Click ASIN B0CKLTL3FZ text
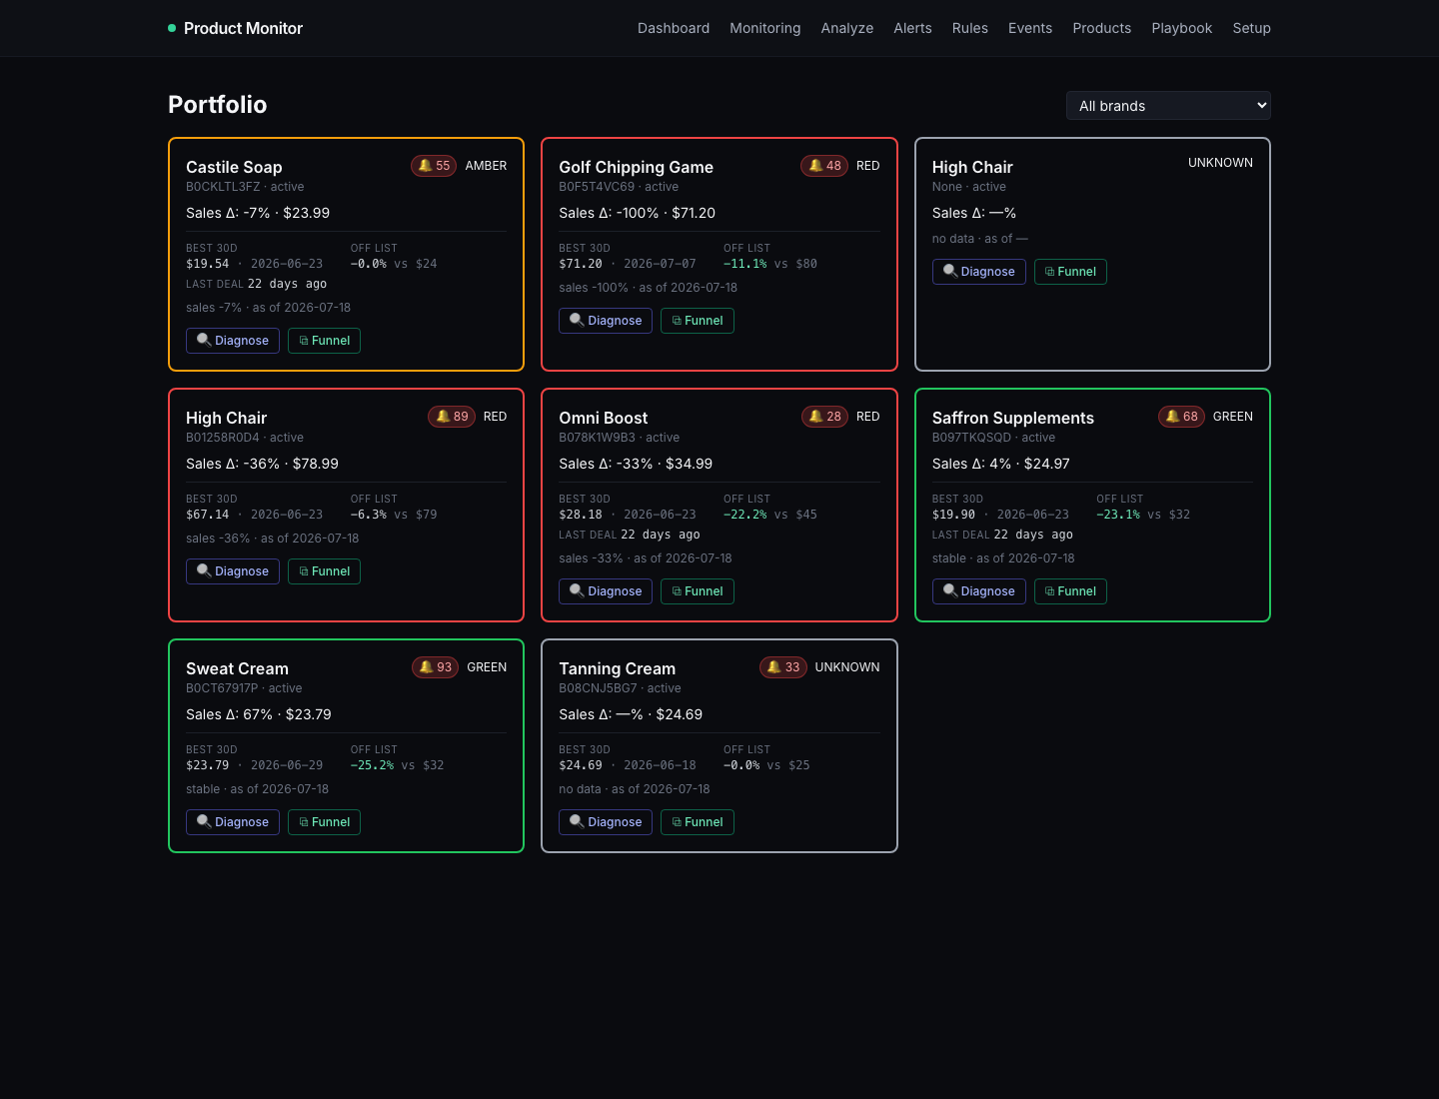 [x=223, y=187]
